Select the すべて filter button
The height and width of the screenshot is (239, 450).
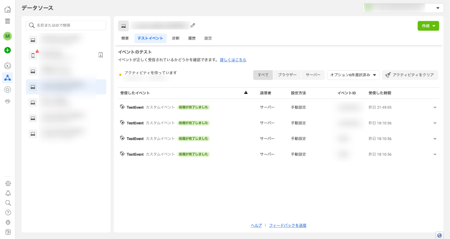coord(263,75)
